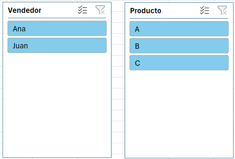Click the Producto slicer title
Viewport: 235px width, 159px height.
tap(145, 11)
